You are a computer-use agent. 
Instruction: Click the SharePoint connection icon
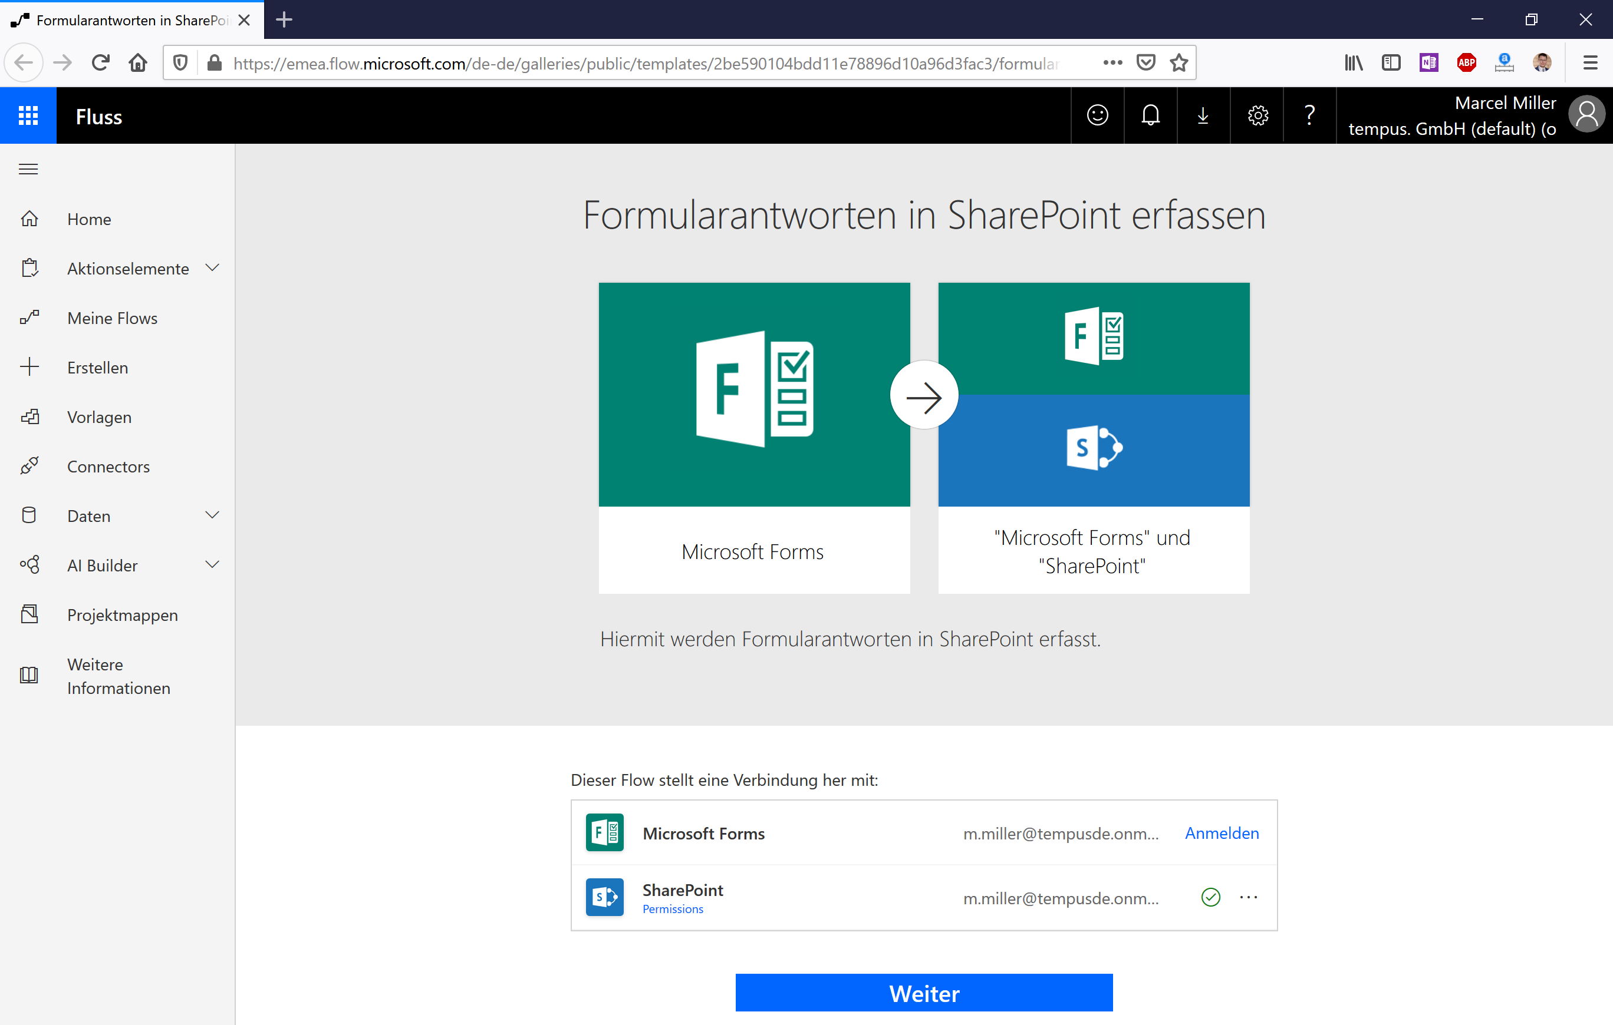coord(605,897)
